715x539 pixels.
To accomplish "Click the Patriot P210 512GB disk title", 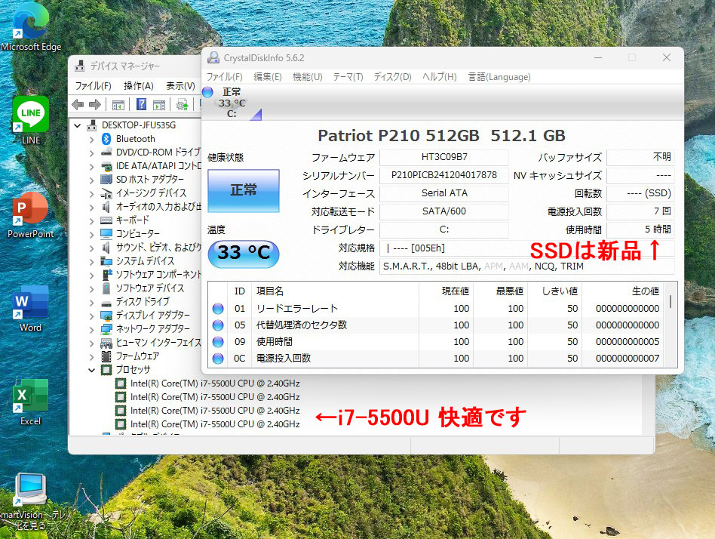I will [x=441, y=136].
